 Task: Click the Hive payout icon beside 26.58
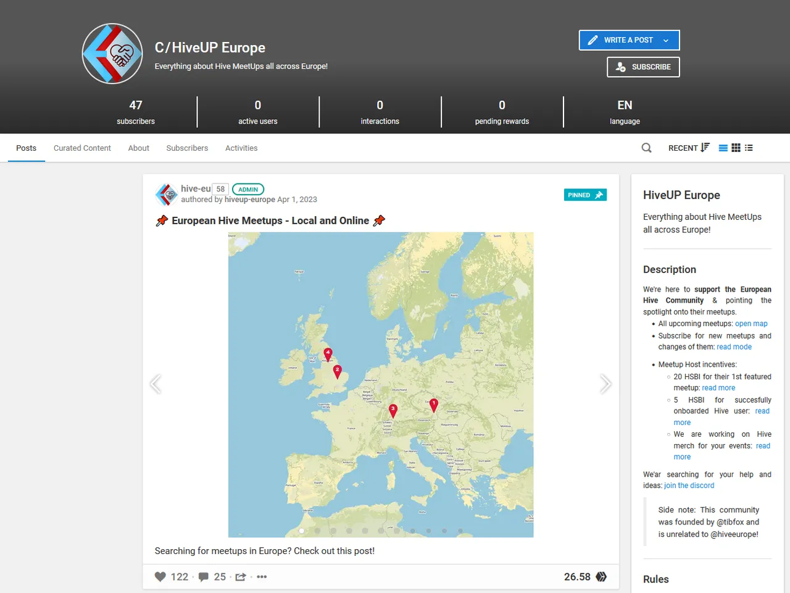[601, 577]
